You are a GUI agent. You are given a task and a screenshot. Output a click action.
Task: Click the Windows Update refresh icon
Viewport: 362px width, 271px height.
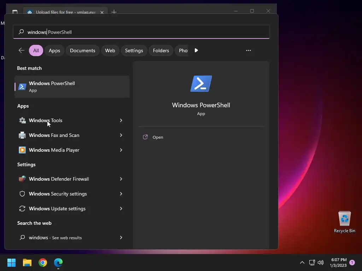(x=22, y=209)
